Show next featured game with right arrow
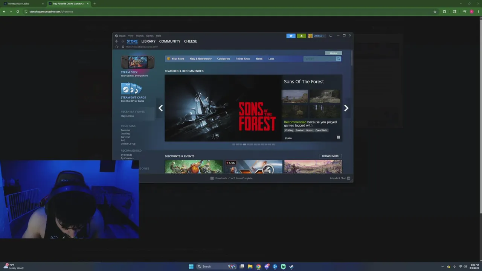Viewport: 482px width, 271px height. [x=346, y=108]
